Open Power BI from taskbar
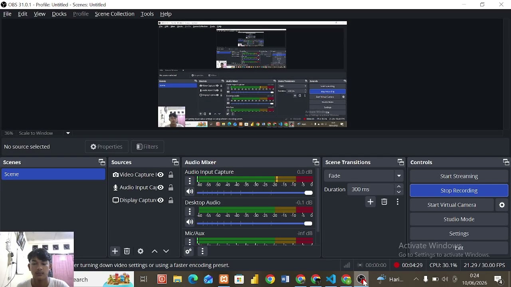Viewport: 511px width, 287px height. click(255, 279)
